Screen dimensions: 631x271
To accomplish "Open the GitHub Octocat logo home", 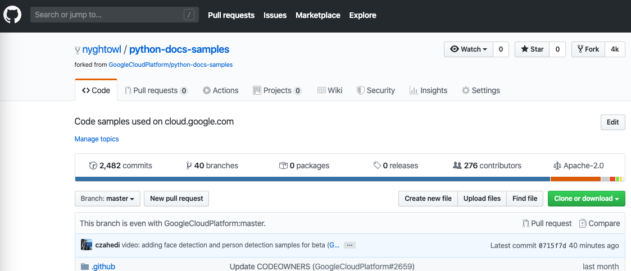I will tap(12, 15).
